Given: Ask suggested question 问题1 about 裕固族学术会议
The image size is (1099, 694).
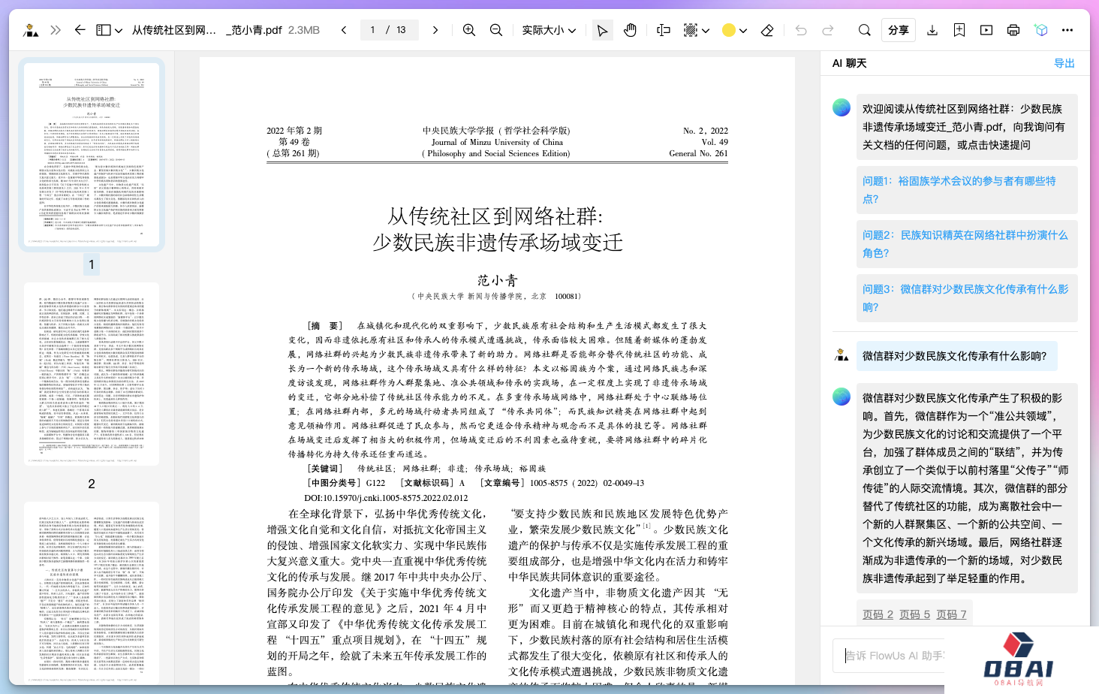Looking at the screenshot, I should coord(967,190).
